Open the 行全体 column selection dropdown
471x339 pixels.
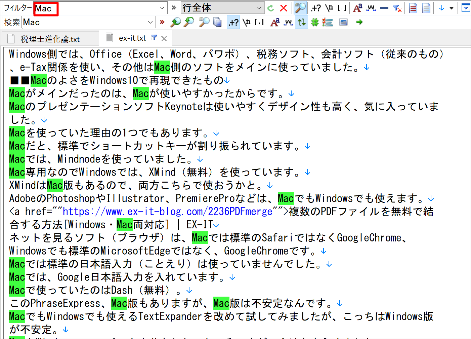[259, 8]
